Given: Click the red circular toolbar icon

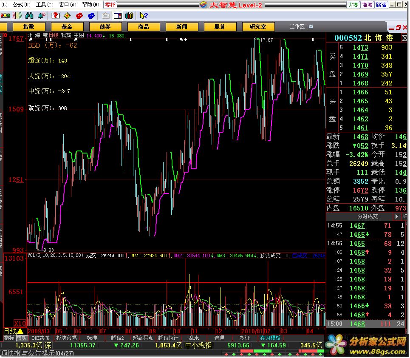Looking at the screenshot, I should pyautogui.click(x=79, y=16).
